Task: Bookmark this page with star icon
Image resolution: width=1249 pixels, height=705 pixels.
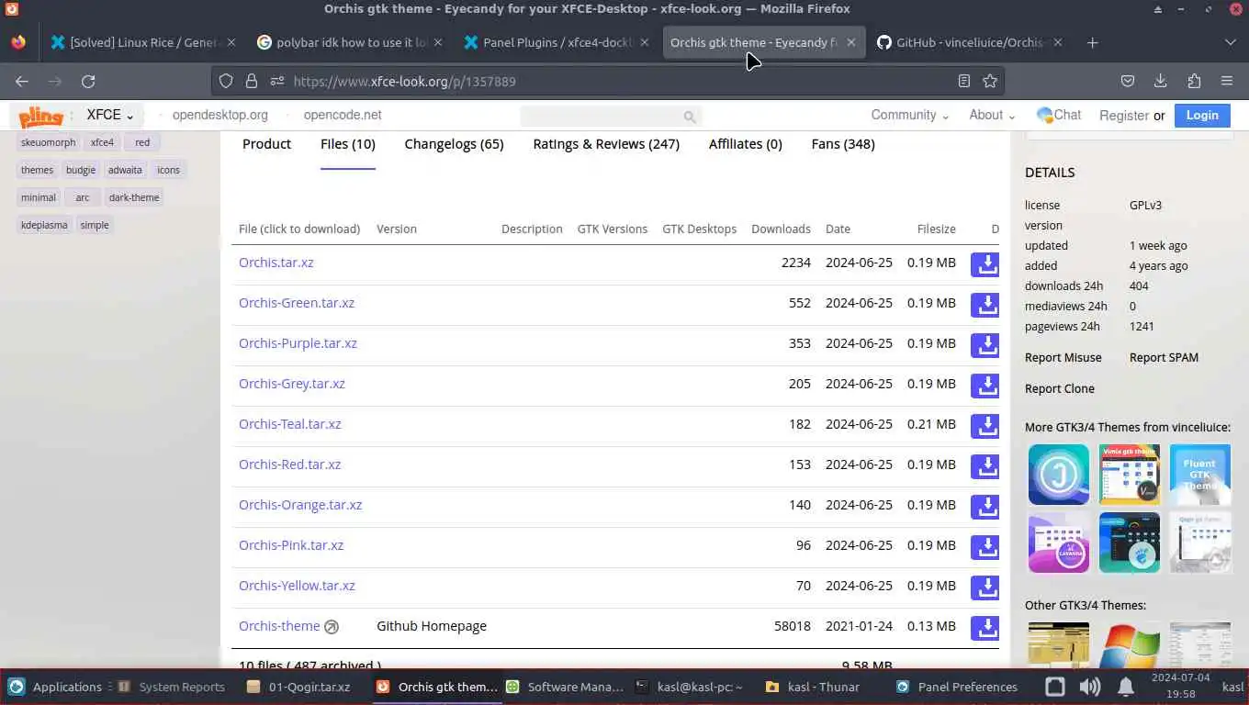Action: pyautogui.click(x=990, y=81)
